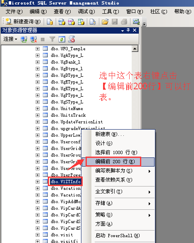
Task: Click the Connect Object Explorer icon
Action: [24, 39]
